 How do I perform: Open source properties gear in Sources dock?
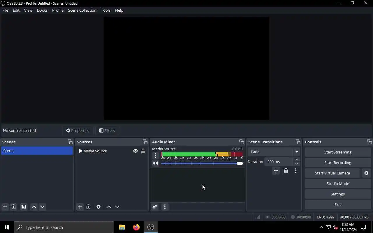coord(98,207)
